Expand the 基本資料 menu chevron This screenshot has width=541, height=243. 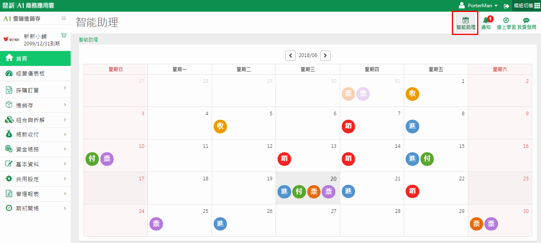coord(65,164)
